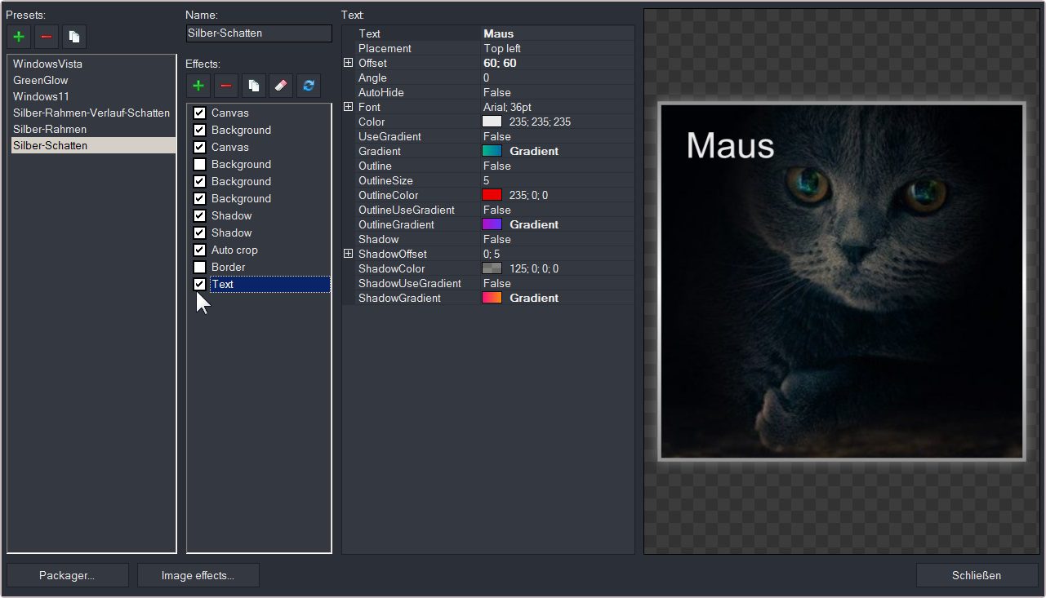
Task: Add a new preset with green plus
Action: point(19,37)
